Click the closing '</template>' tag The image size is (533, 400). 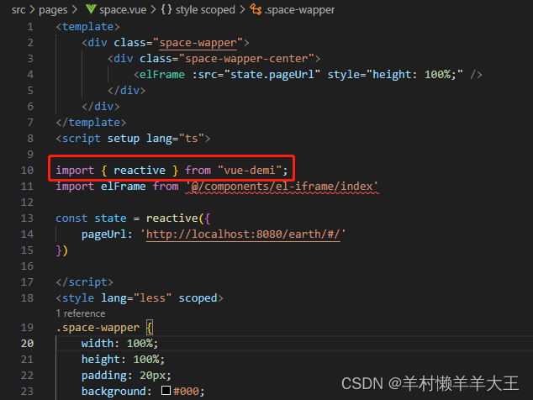click(91, 123)
